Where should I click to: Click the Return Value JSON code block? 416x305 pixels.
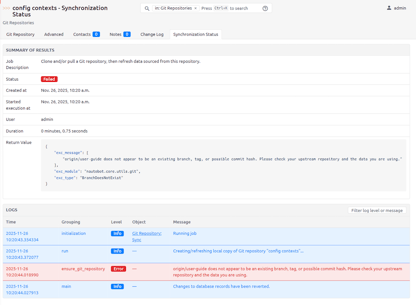point(223,165)
